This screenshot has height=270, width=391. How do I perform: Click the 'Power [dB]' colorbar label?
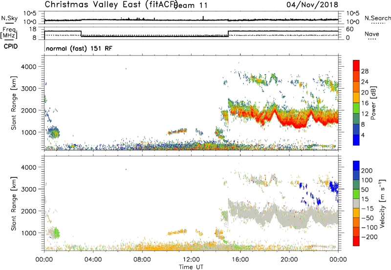(x=373, y=103)
